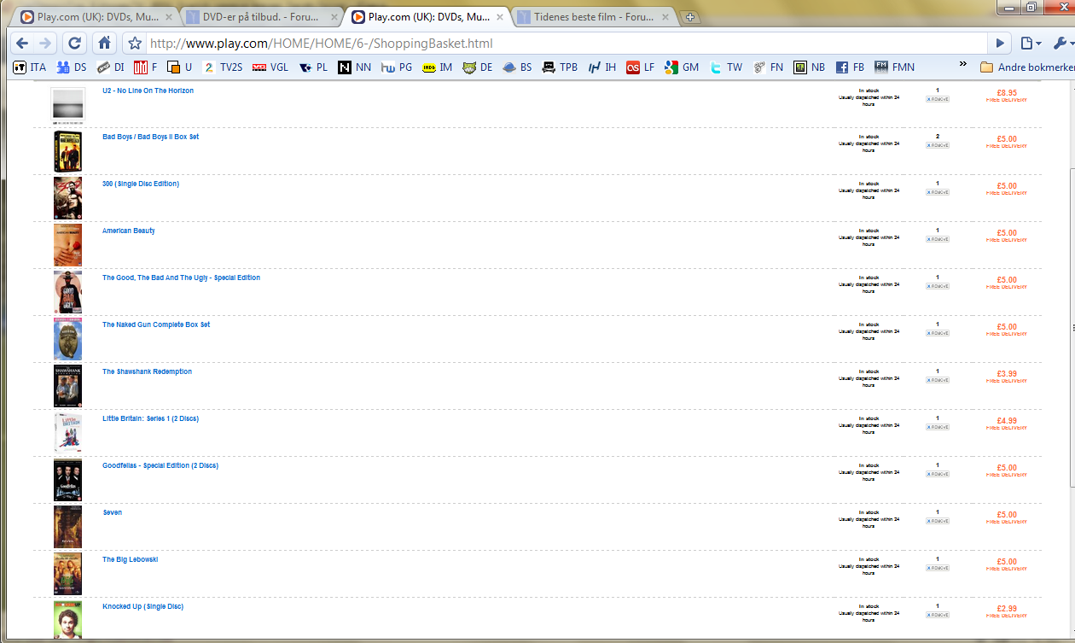Image resolution: width=1075 pixels, height=643 pixels.
Task: Open the DE bookmark
Action: pyautogui.click(x=478, y=67)
